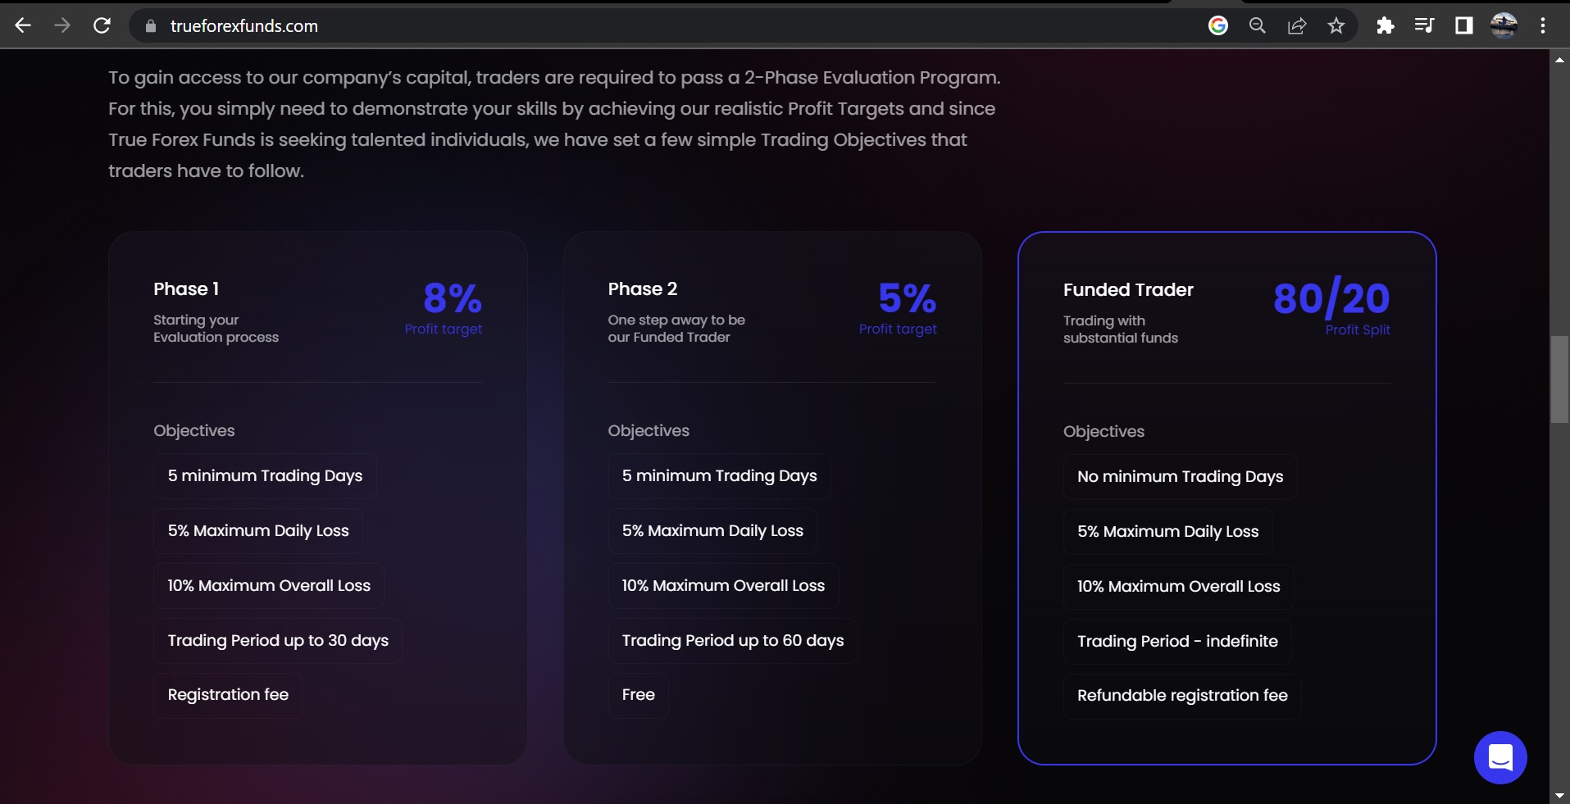
Task: Click the Refundable registration fee box
Action: [1182, 696]
